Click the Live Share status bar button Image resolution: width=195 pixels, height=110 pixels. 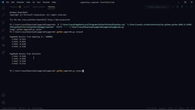[x=37, y=108]
